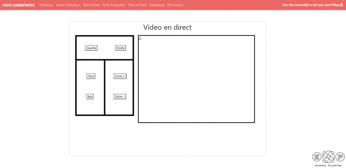Click the user profile icon beside Jean-Philippe

click(342, 5)
